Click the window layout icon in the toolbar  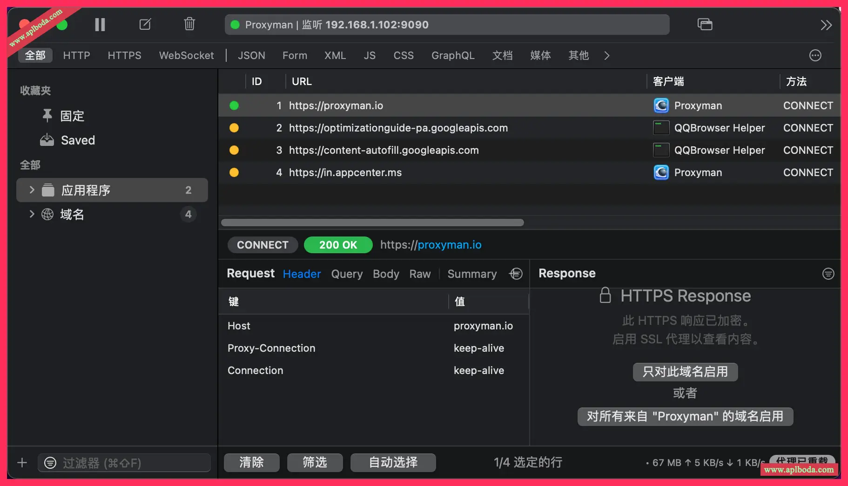705,24
